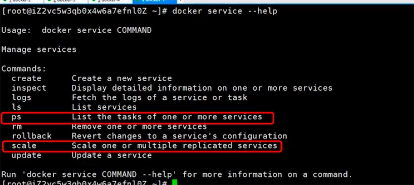Screen dimensions: 414x185
Task: Click the 'update' command entry
Action: (26, 155)
